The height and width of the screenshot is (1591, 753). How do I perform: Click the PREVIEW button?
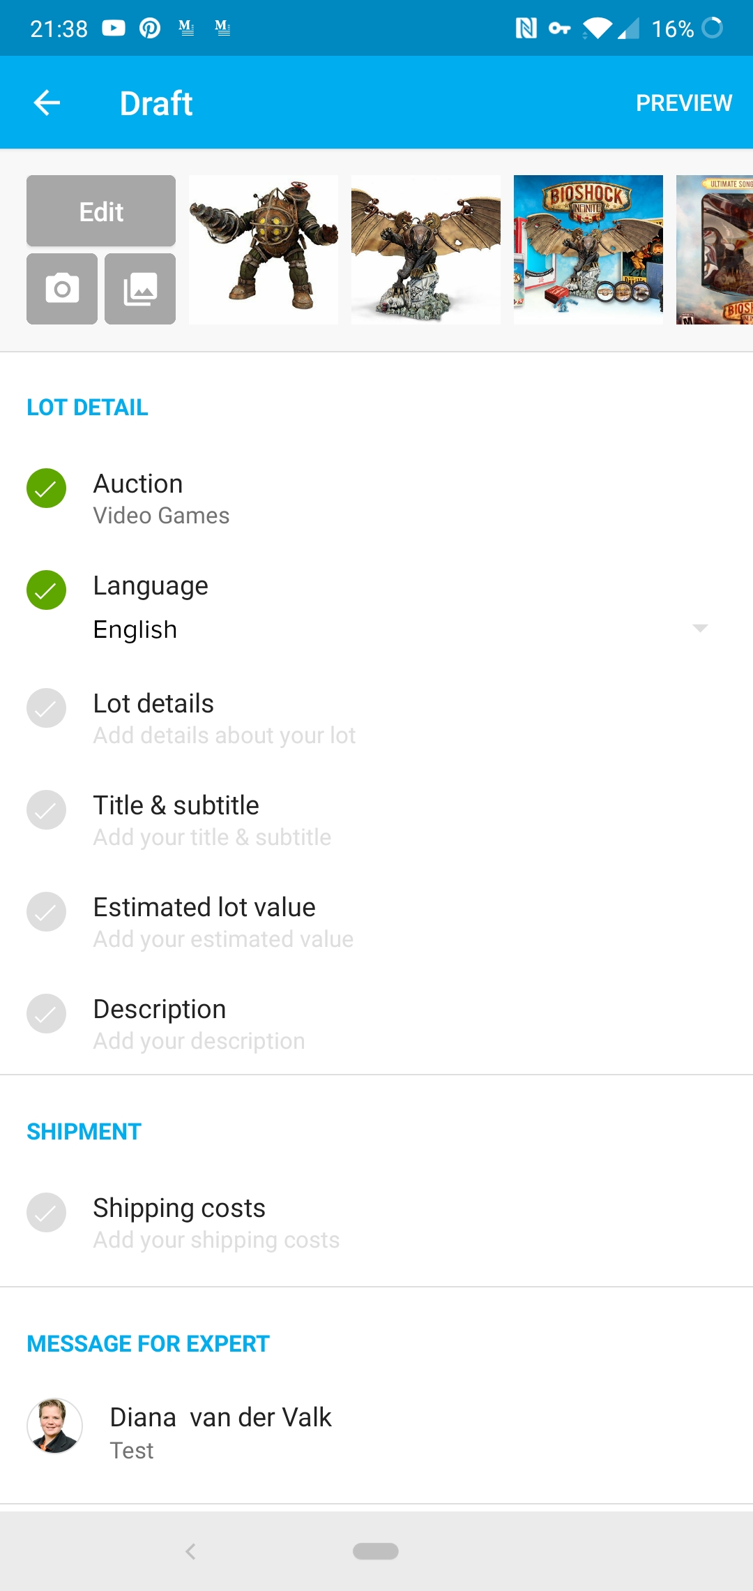[683, 103]
